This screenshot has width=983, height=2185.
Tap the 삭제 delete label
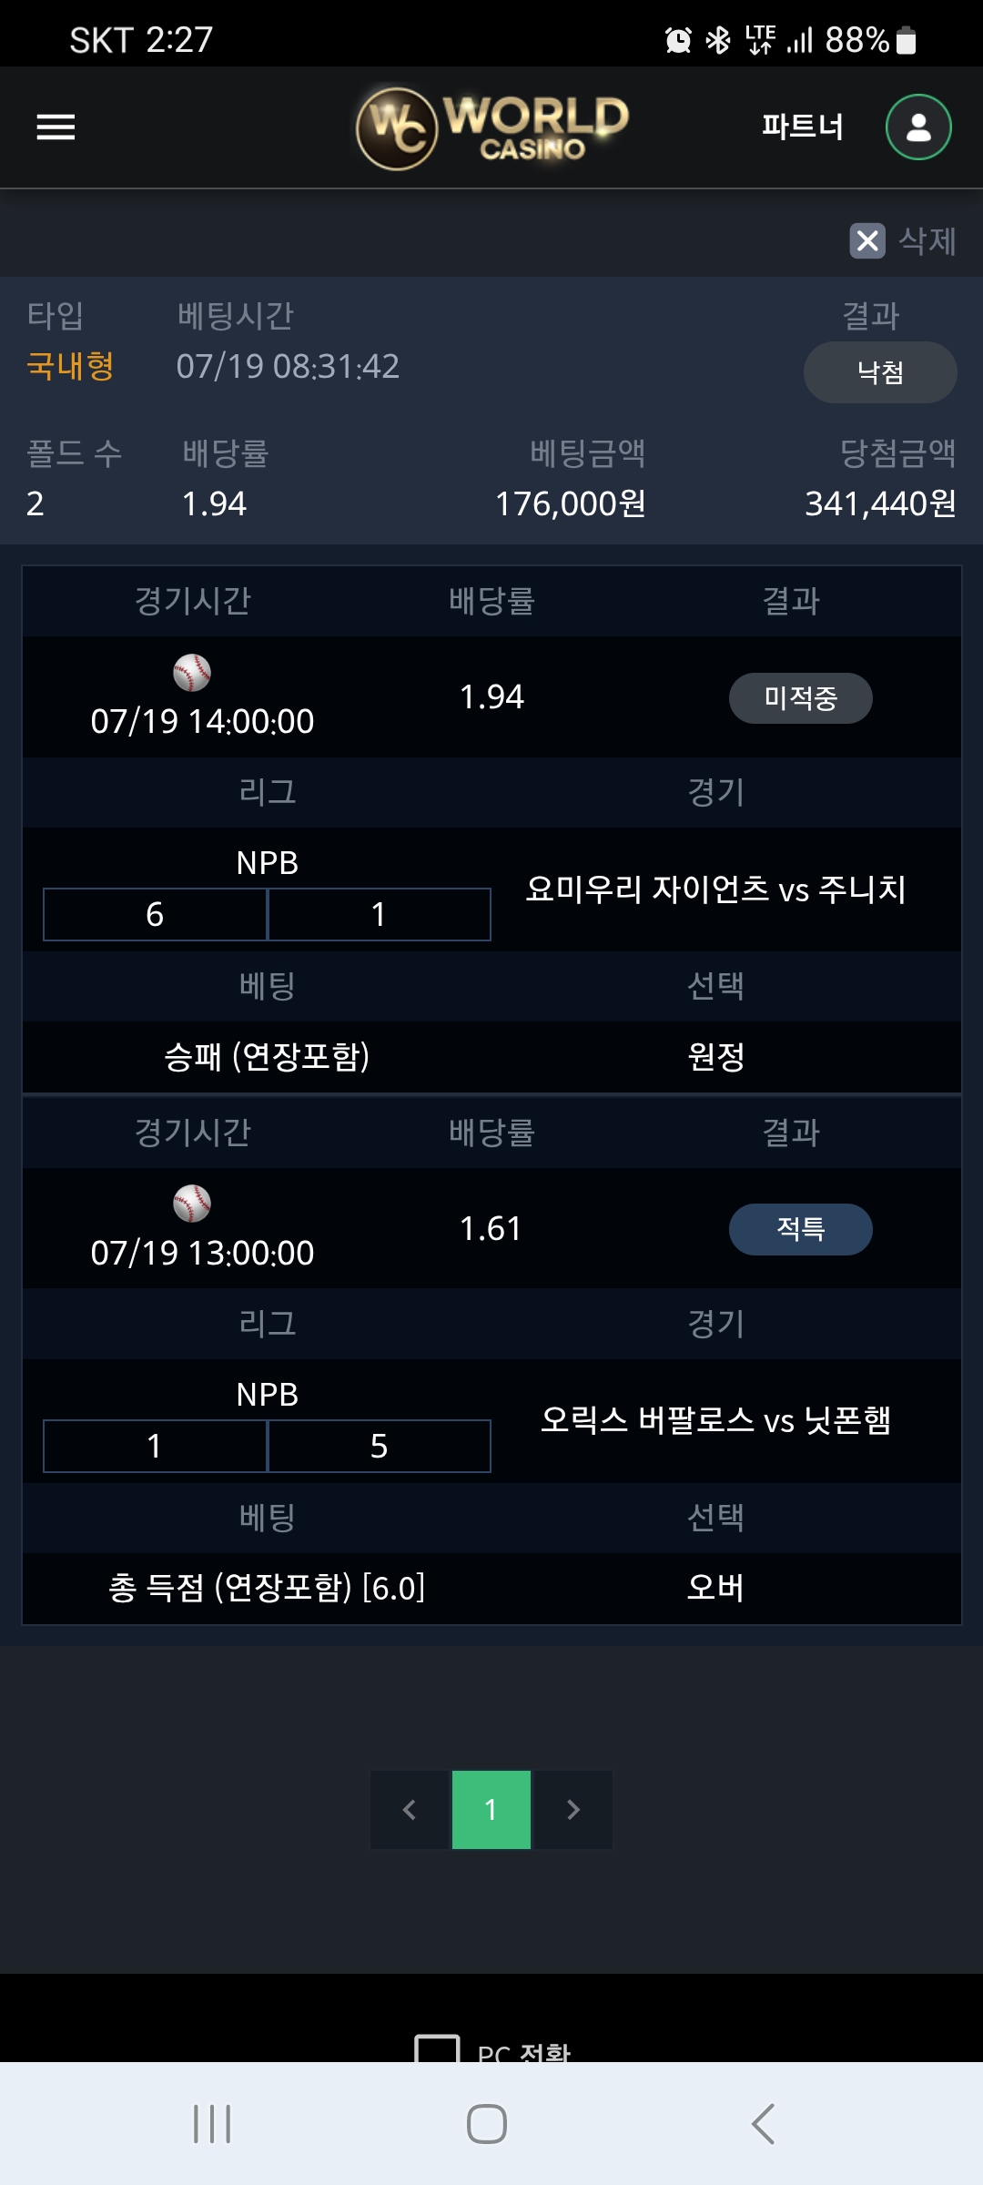927,241
